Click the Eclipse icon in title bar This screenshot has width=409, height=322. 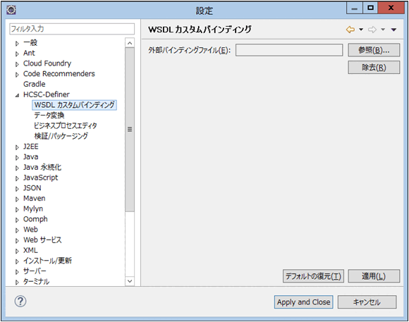(x=11, y=10)
